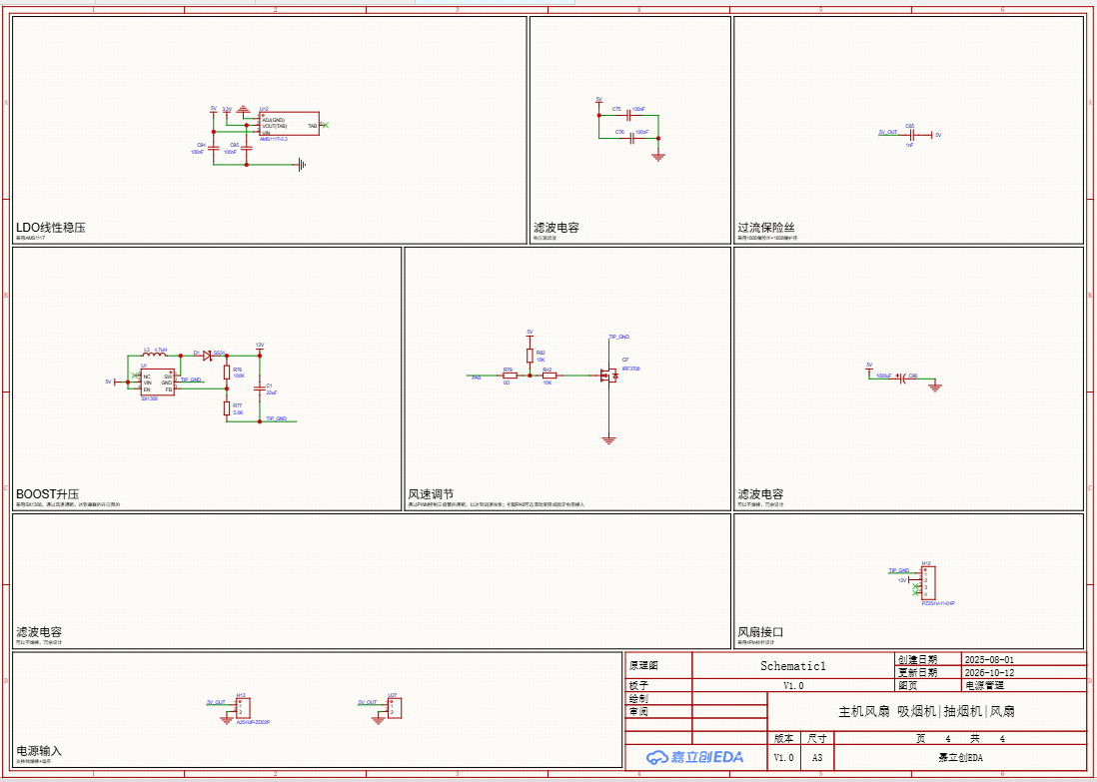Select the H12 four-pin fan connector symbol

click(927, 582)
